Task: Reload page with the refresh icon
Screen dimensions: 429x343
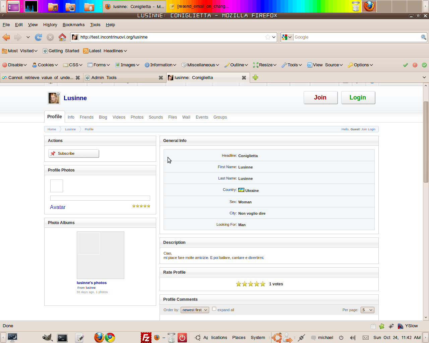Action: pos(39,37)
